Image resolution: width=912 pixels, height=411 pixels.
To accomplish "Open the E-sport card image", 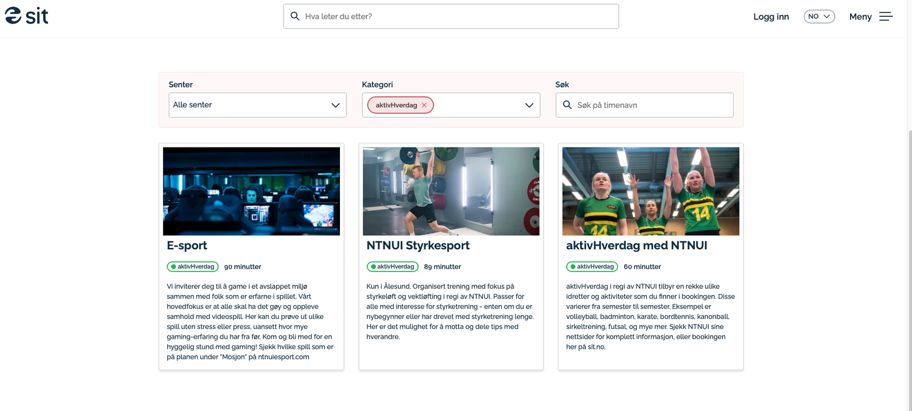I will (251, 191).
